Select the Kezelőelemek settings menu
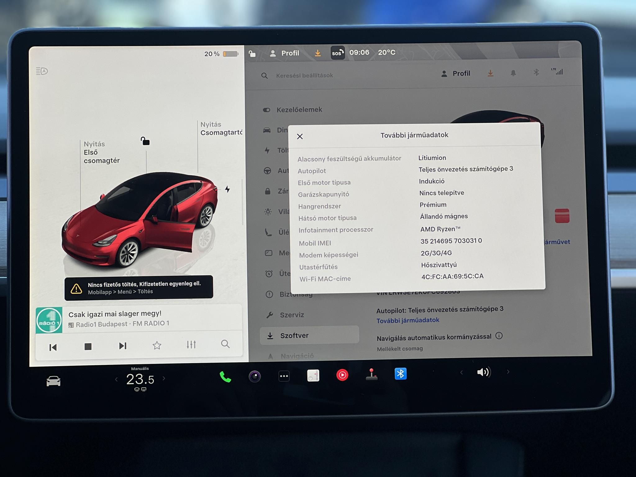 coord(293,110)
